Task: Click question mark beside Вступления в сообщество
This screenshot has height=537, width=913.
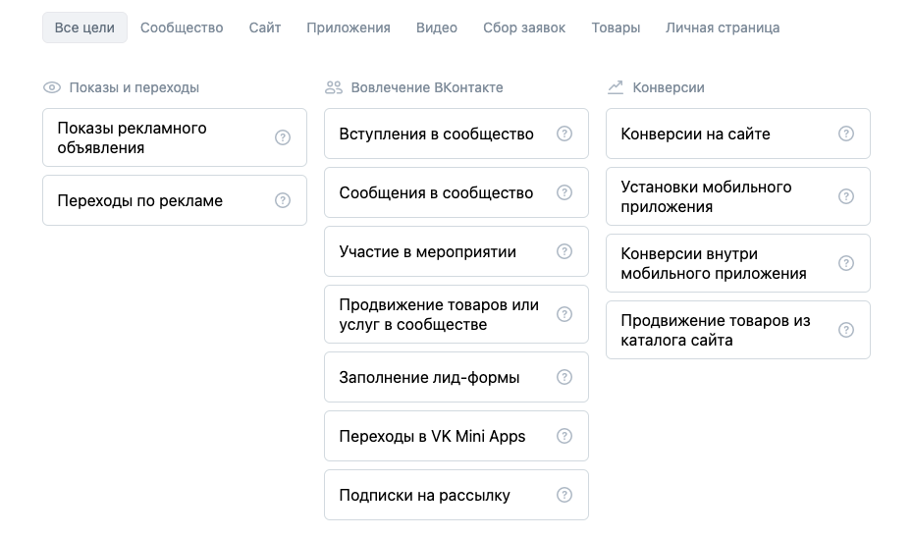Action: coord(564,134)
